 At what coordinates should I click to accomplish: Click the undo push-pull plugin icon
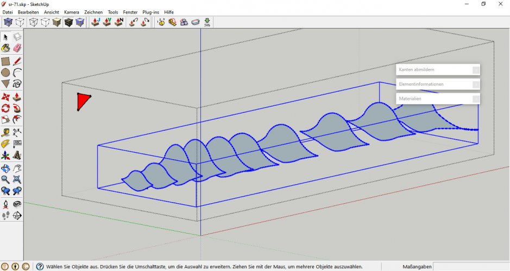134,22
